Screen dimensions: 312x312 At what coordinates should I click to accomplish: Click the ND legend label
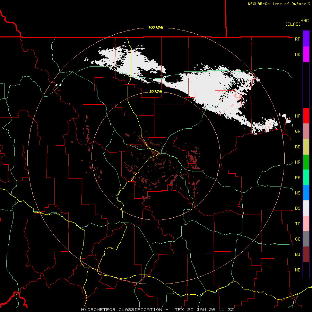click(297, 270)
